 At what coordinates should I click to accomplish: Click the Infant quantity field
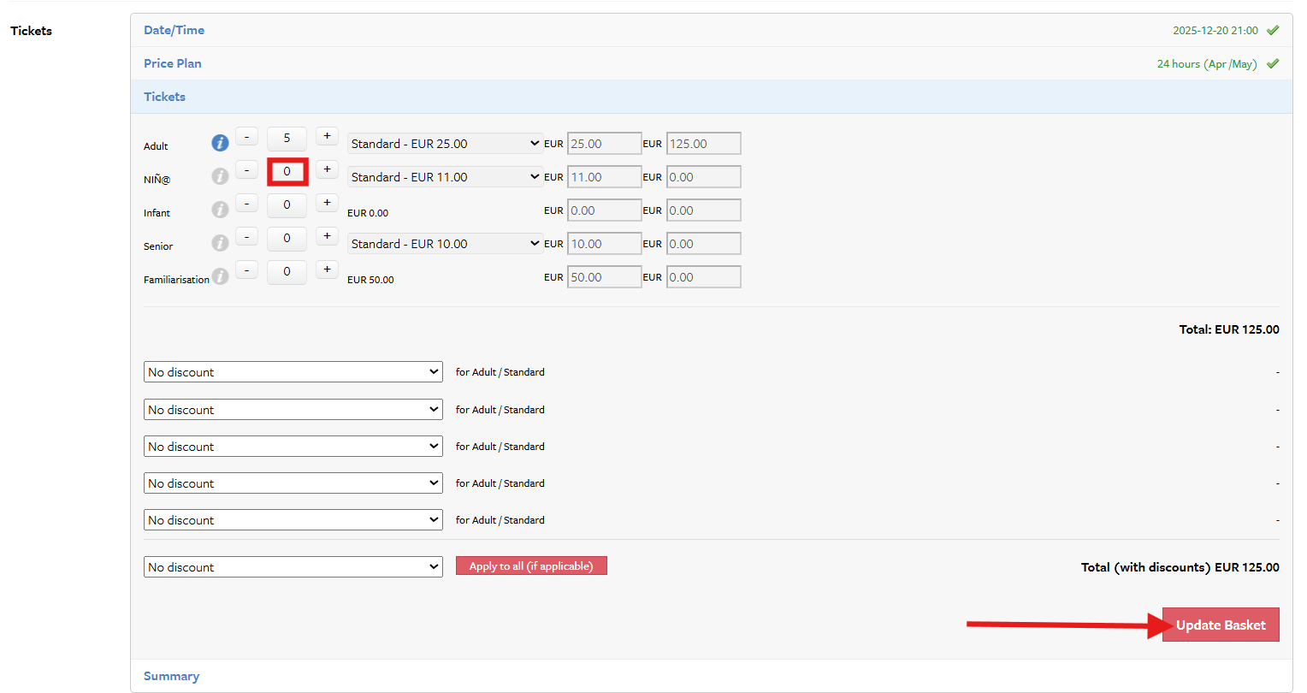[x=287, y=204]
